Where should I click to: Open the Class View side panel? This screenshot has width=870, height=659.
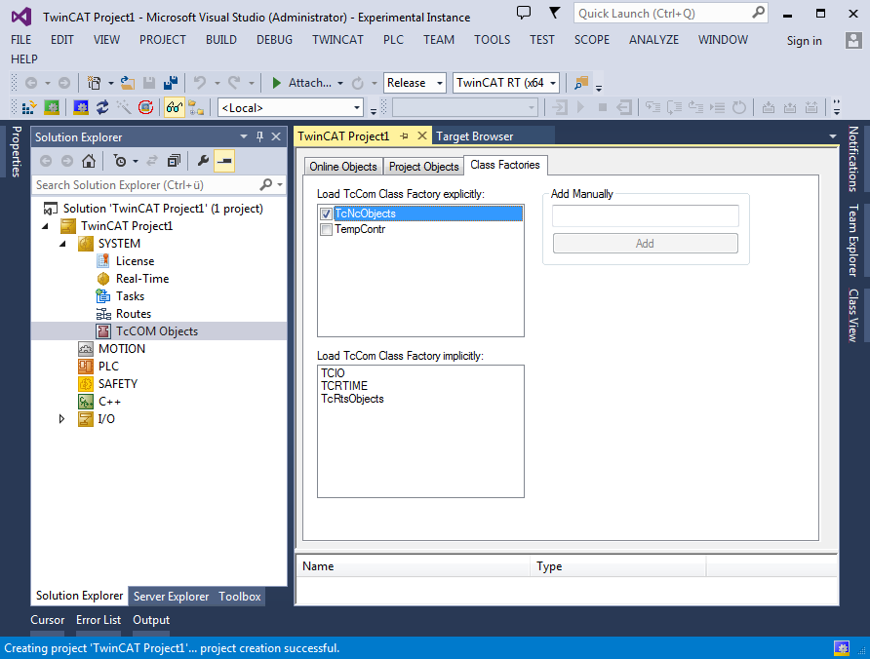click(x=852, y=316)
